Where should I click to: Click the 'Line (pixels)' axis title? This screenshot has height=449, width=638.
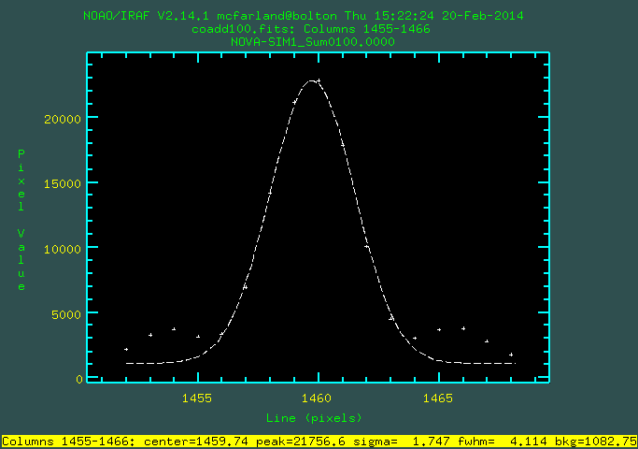(314, 417)
